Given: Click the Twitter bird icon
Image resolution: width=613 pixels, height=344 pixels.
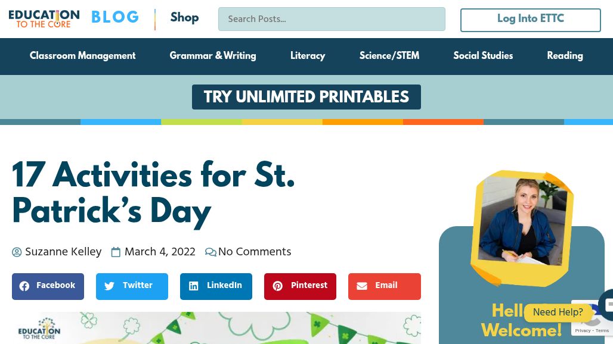Looking at the screenshot, I should 109,286.
